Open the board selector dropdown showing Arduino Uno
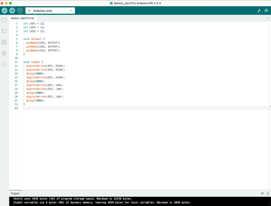271x206 pixels. pos(50,10)
